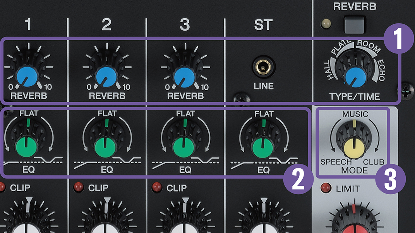The width and height of the screenshot is (415, 233).
Task: Click the REVERB label under channel 2 knob
Action: pyautogui.click(x=107, y=96)
